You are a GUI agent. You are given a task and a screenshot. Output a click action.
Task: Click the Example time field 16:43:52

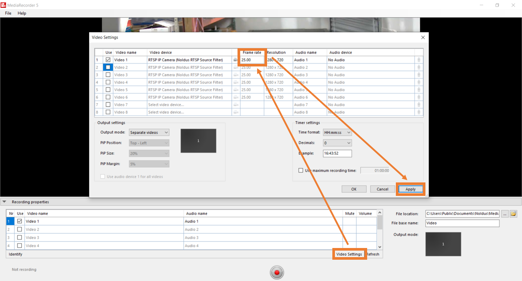click(337, 153)
